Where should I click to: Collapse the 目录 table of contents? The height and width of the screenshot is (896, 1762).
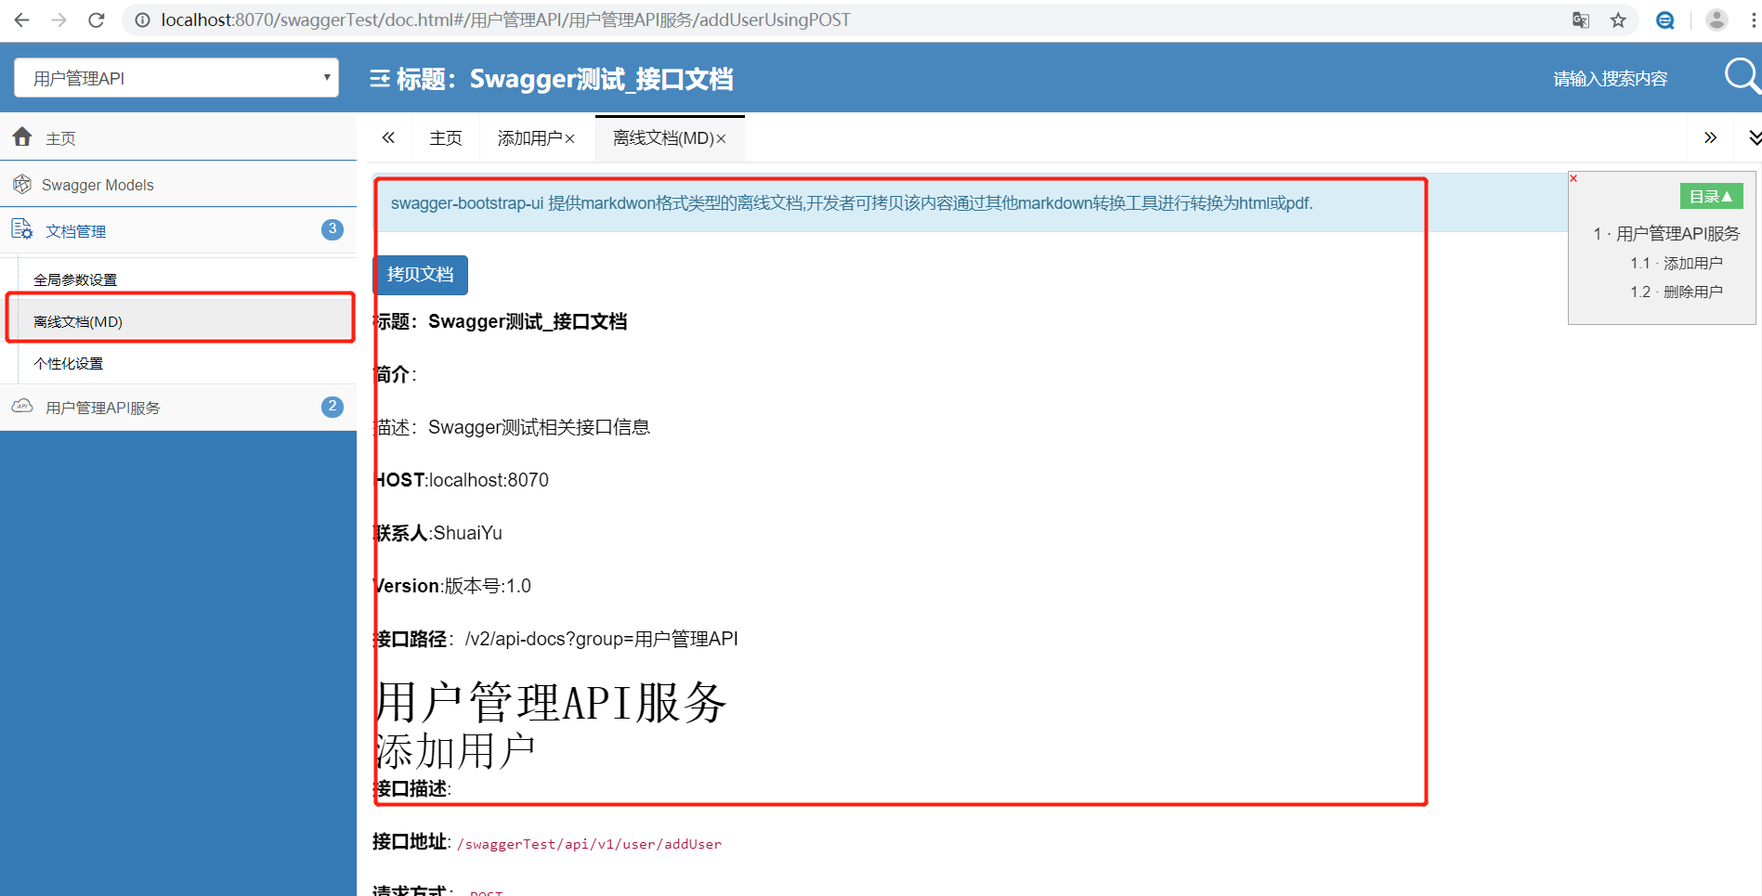tap(1711, 196)
